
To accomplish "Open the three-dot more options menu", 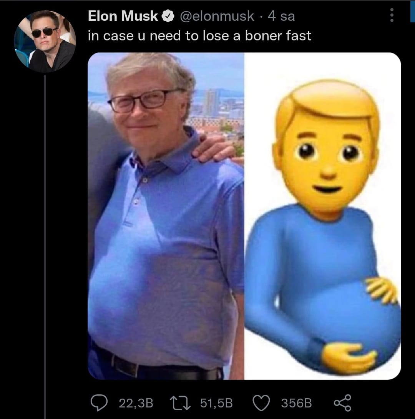I will 392,15.
